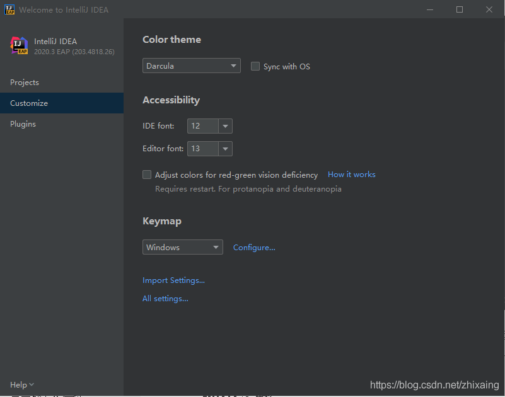
Task: Click the Configure... keymap link
Action: [254, 248]
